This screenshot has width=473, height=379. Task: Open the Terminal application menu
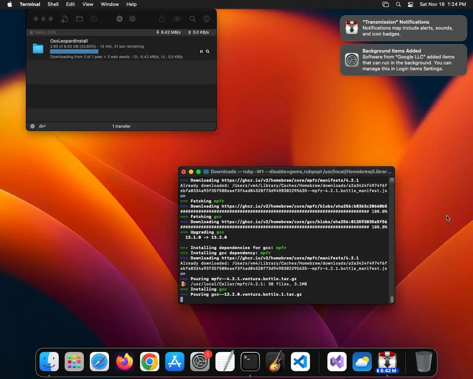point(30,4)
